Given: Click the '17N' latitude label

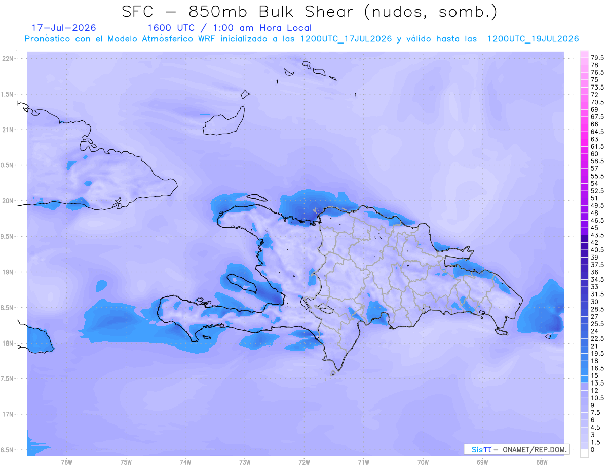Looking at the screenshot, I should (x=8, y=414).
